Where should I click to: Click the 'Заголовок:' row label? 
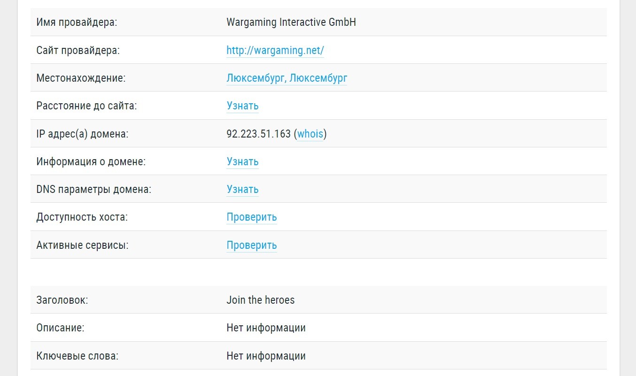(62, 300)
